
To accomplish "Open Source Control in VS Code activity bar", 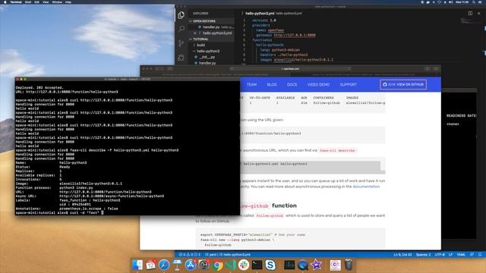I will (x=181, y=43).
